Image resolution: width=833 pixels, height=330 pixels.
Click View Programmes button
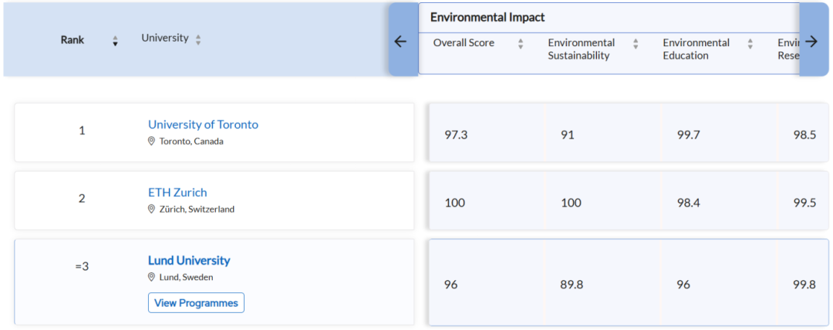[x=196, y=303]
